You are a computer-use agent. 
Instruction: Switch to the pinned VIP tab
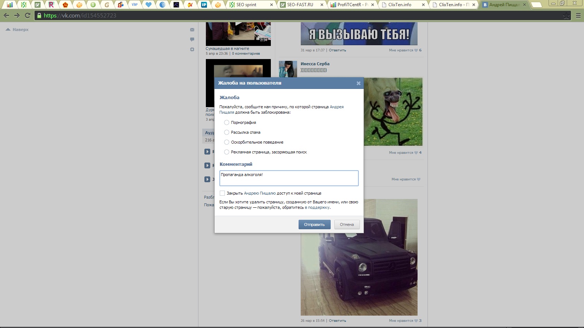(x=135, y=5)
